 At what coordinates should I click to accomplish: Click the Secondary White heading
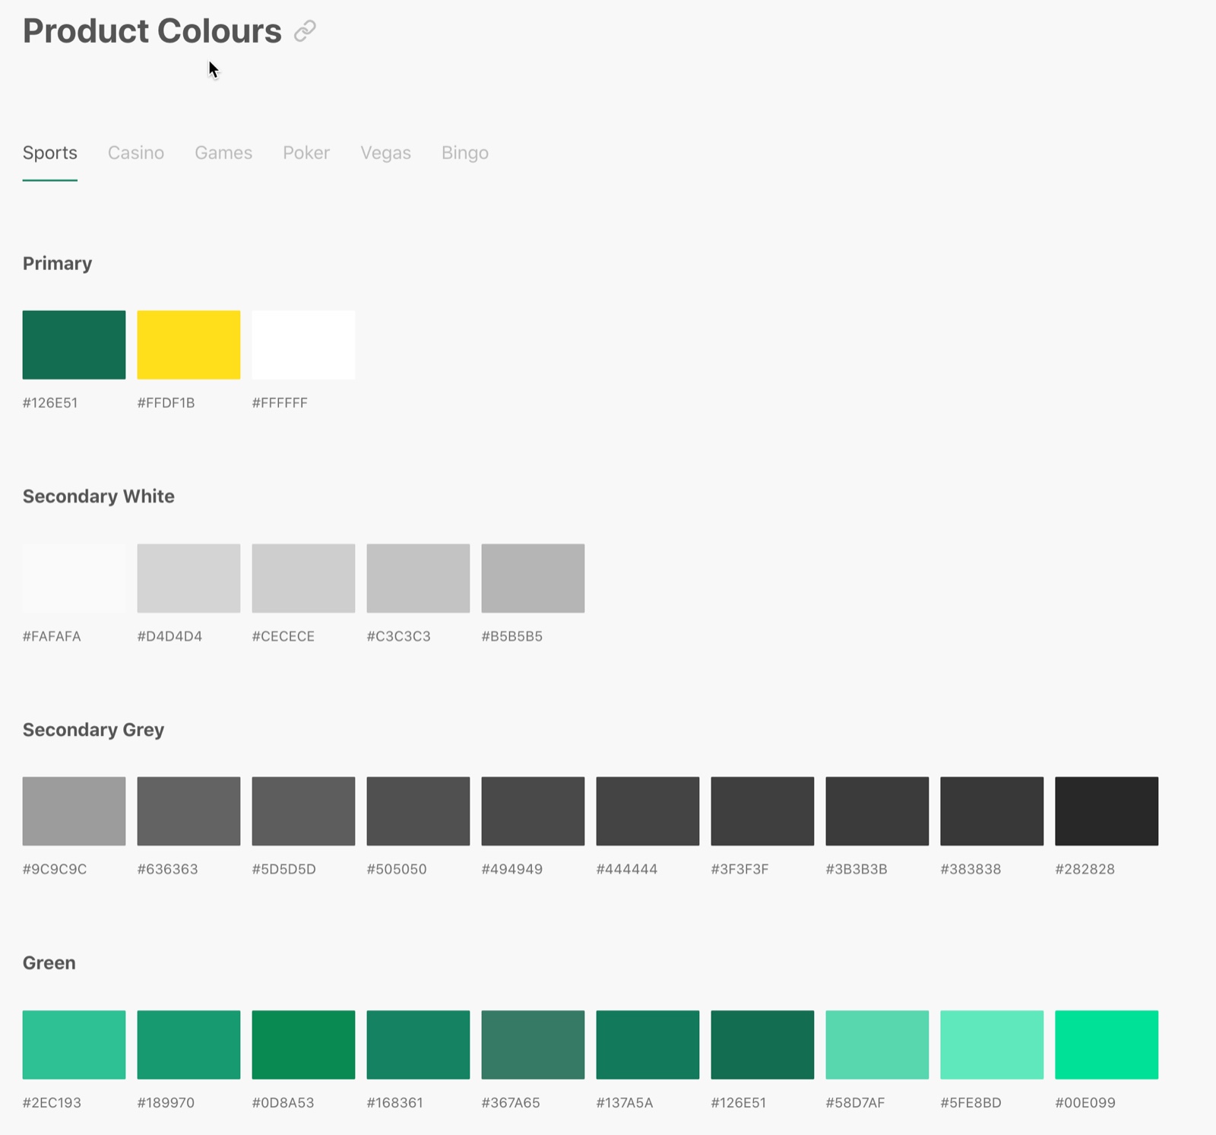(x=99, y=496)
